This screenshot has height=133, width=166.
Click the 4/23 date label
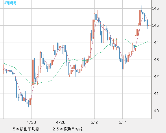pos(31,122)
